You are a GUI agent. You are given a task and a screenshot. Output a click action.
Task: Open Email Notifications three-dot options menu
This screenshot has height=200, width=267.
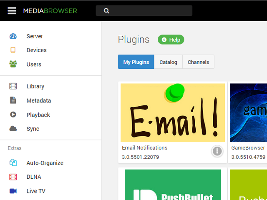[217, 151]
